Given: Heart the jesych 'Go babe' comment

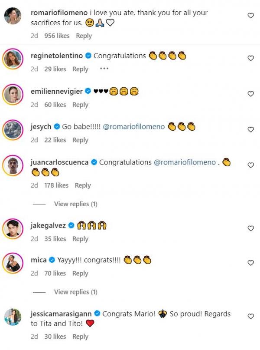Looking at the screenshot, I should [x=250, y=129].
